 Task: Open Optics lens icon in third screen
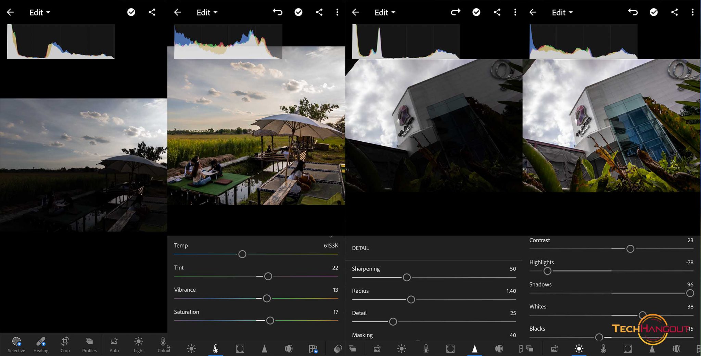point(499,349)
